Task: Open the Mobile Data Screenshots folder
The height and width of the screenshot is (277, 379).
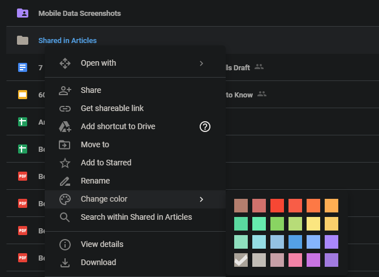Action: 79,13
